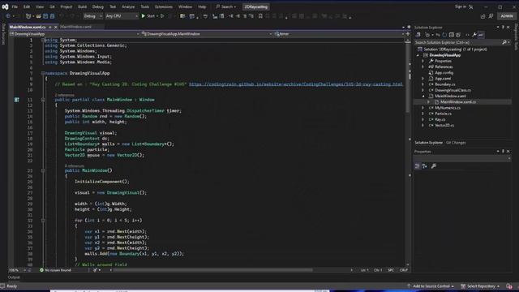Open the Analyze menu
This screenshot has height=292, width=519.
point(128,6)
